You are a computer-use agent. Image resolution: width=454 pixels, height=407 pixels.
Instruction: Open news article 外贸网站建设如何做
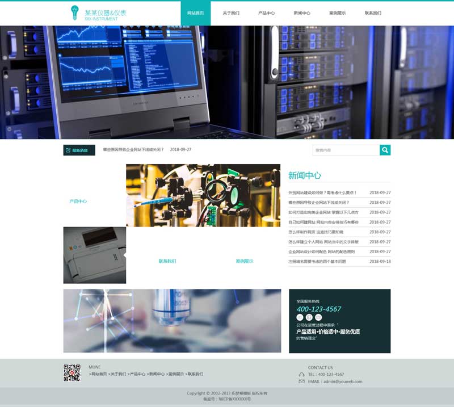coord(322,193)
